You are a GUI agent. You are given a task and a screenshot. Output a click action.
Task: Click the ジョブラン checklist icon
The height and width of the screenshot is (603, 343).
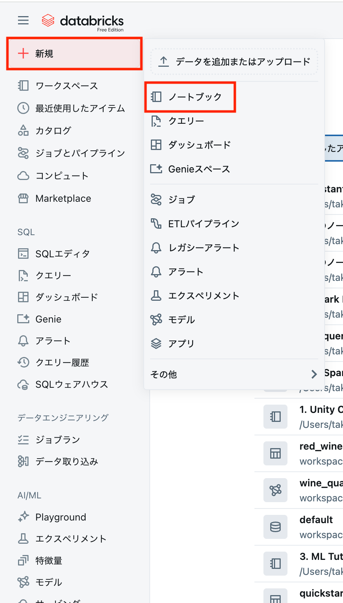[x=23, y=439]
